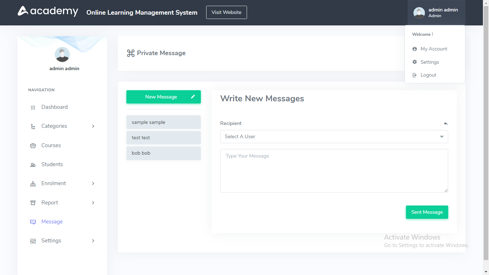Click inside the Type Your Message box

[x=334, y=170]
